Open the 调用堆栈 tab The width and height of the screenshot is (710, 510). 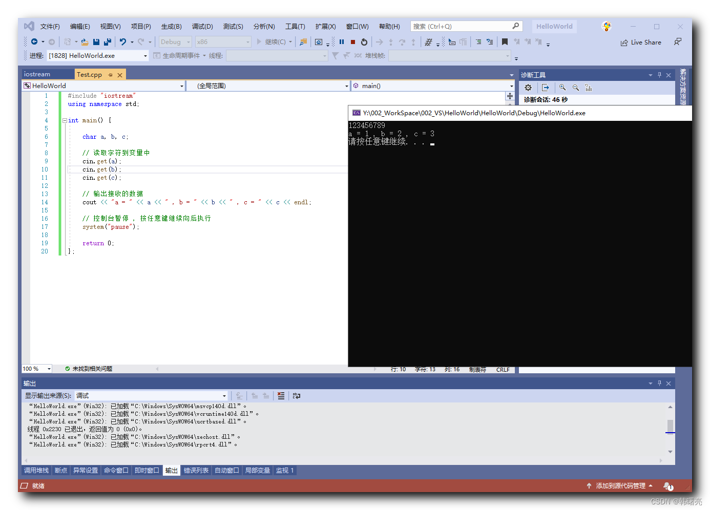[x=36, y=471]
